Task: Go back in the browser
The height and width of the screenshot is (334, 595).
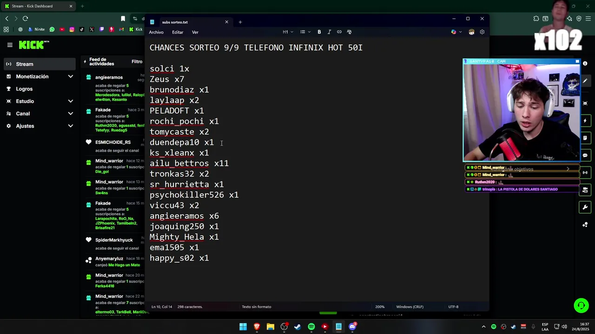Action: (x=7, y=19)
